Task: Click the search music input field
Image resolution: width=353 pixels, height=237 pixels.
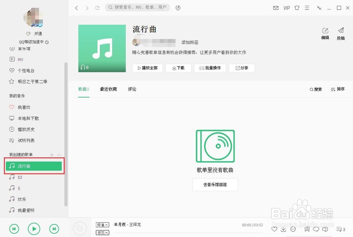Action: [137, 7]
